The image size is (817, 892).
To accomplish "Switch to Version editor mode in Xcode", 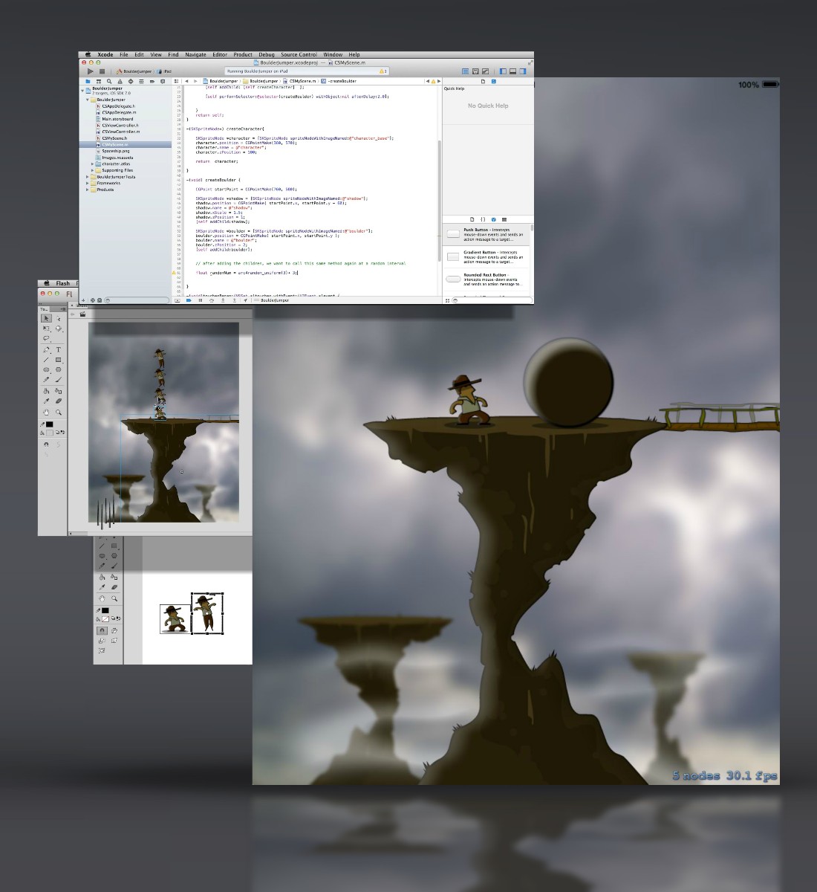I will [x=485, y=71].
